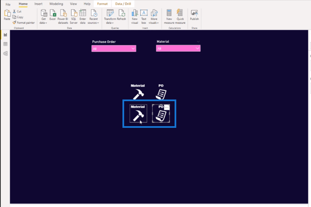Open more options on selected PO image
The height and width of the screenshot is (207, 311).
167,107
